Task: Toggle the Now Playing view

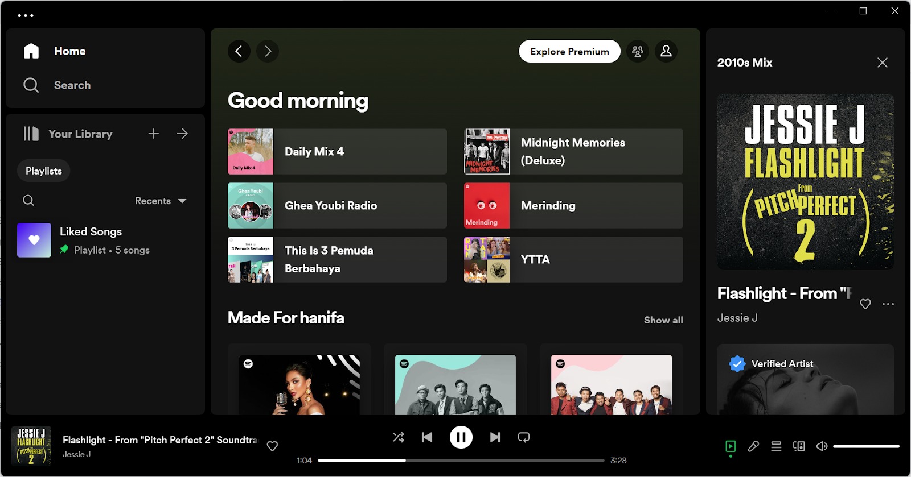Action: tap(731, 446)
